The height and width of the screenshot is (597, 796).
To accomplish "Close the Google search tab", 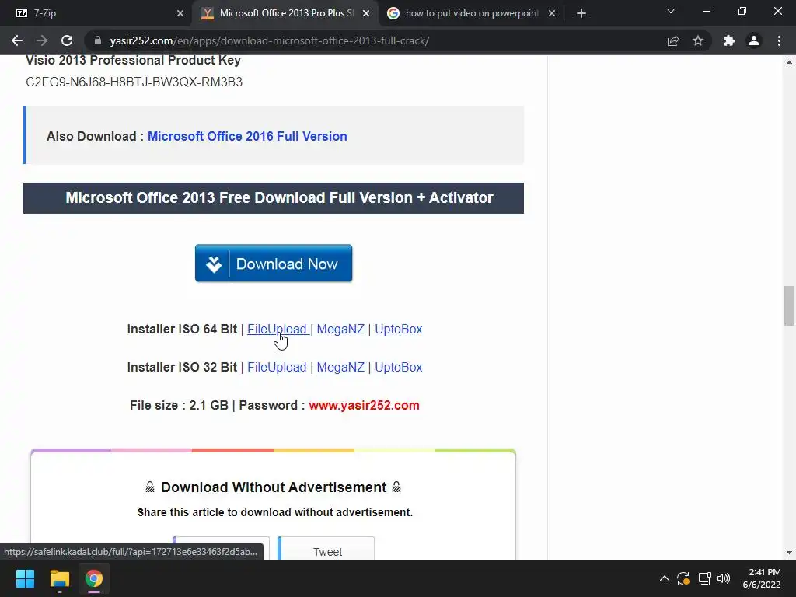I will click(x=552, y=13).
